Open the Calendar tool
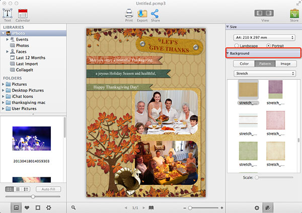Image resolution: width=302 pixels, height=213 pixels. (x=22, y=14)
